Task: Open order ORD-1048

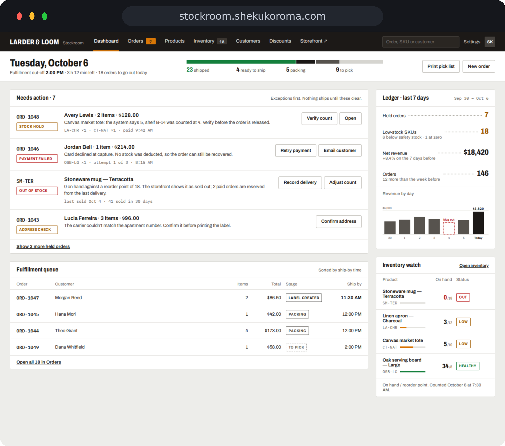Action: (x=350, y=118)
